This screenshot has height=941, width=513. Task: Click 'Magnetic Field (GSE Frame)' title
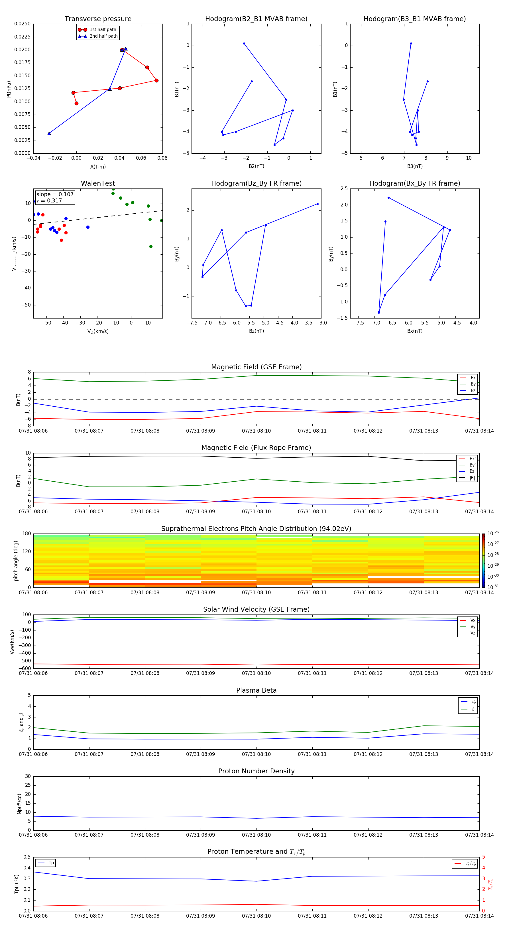[x=256, y=367]
